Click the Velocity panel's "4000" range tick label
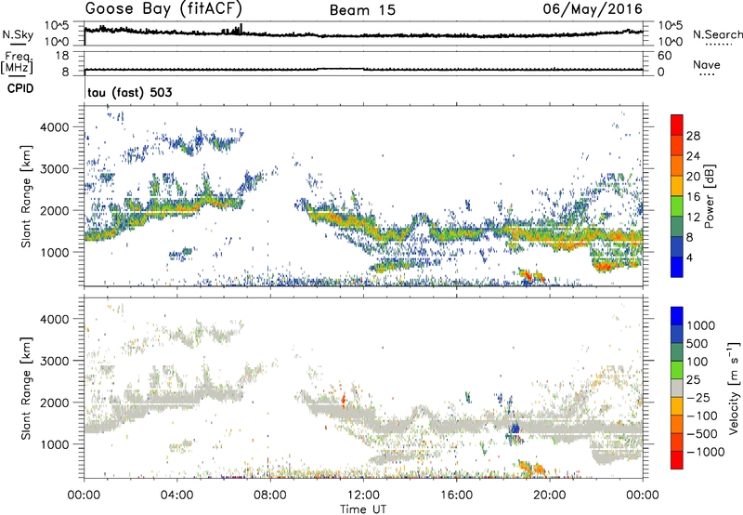This screenshot has height=515, width=743. [55, 319]
